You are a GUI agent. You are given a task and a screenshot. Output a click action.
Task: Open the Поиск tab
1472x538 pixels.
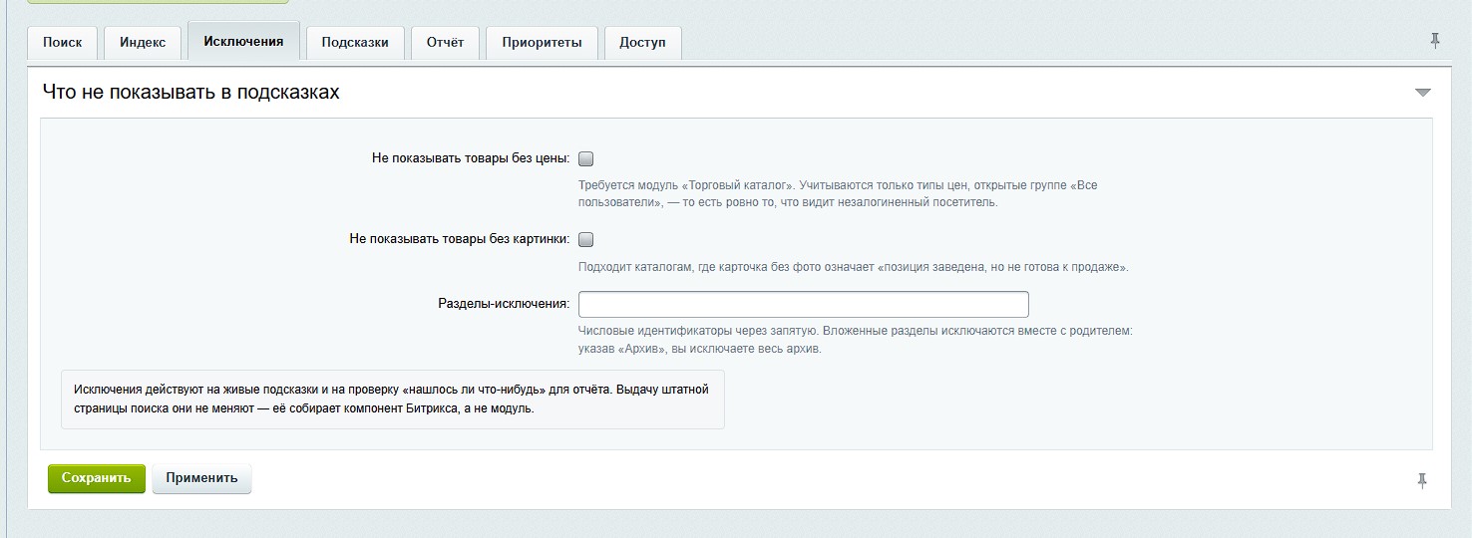[x=62, y=43]
